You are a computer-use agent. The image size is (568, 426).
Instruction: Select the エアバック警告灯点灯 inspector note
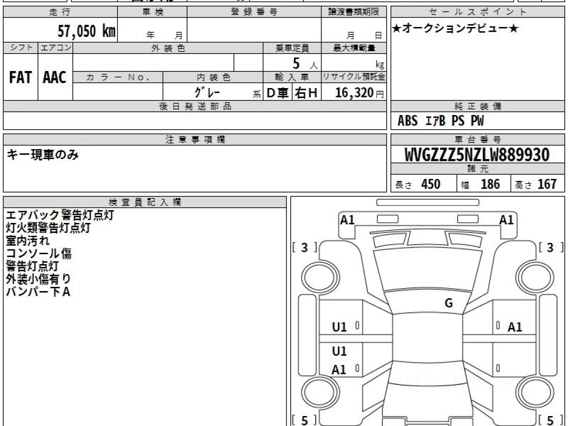[60, 215]
